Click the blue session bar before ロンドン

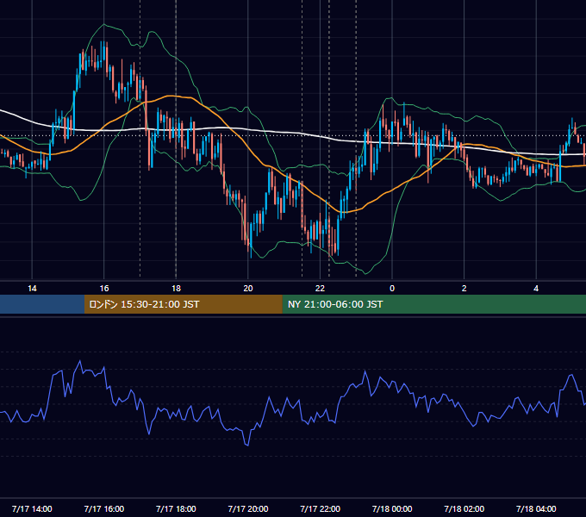(42, 304)
